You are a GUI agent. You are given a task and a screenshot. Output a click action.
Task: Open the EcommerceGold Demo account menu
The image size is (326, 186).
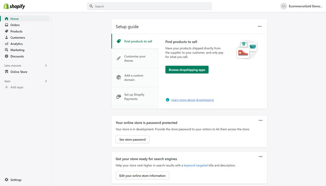[x=302, y=6]
